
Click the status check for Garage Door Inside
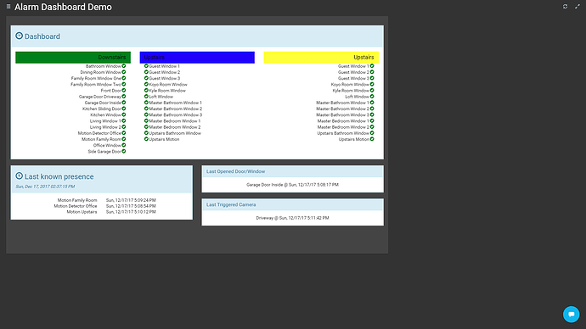124,103
